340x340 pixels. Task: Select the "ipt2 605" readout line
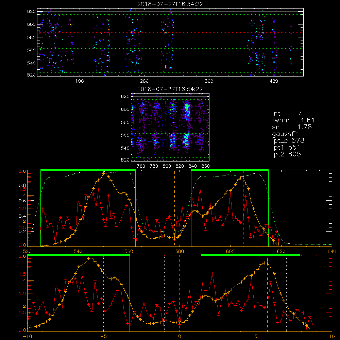tap(286, 154)
